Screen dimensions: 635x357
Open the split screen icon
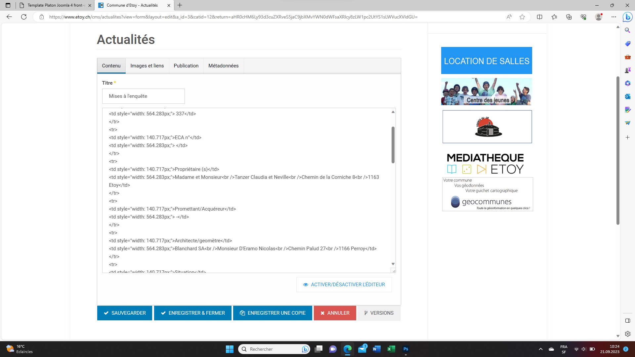pos(539,17)
